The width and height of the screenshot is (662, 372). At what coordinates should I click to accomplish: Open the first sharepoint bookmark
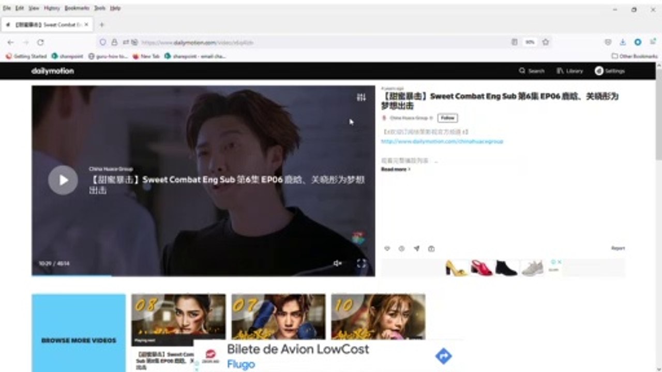click(68, 56)
